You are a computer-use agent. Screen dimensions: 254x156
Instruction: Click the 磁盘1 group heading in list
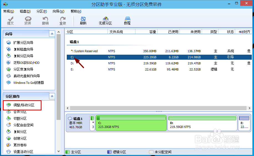[x=74, y=42]
